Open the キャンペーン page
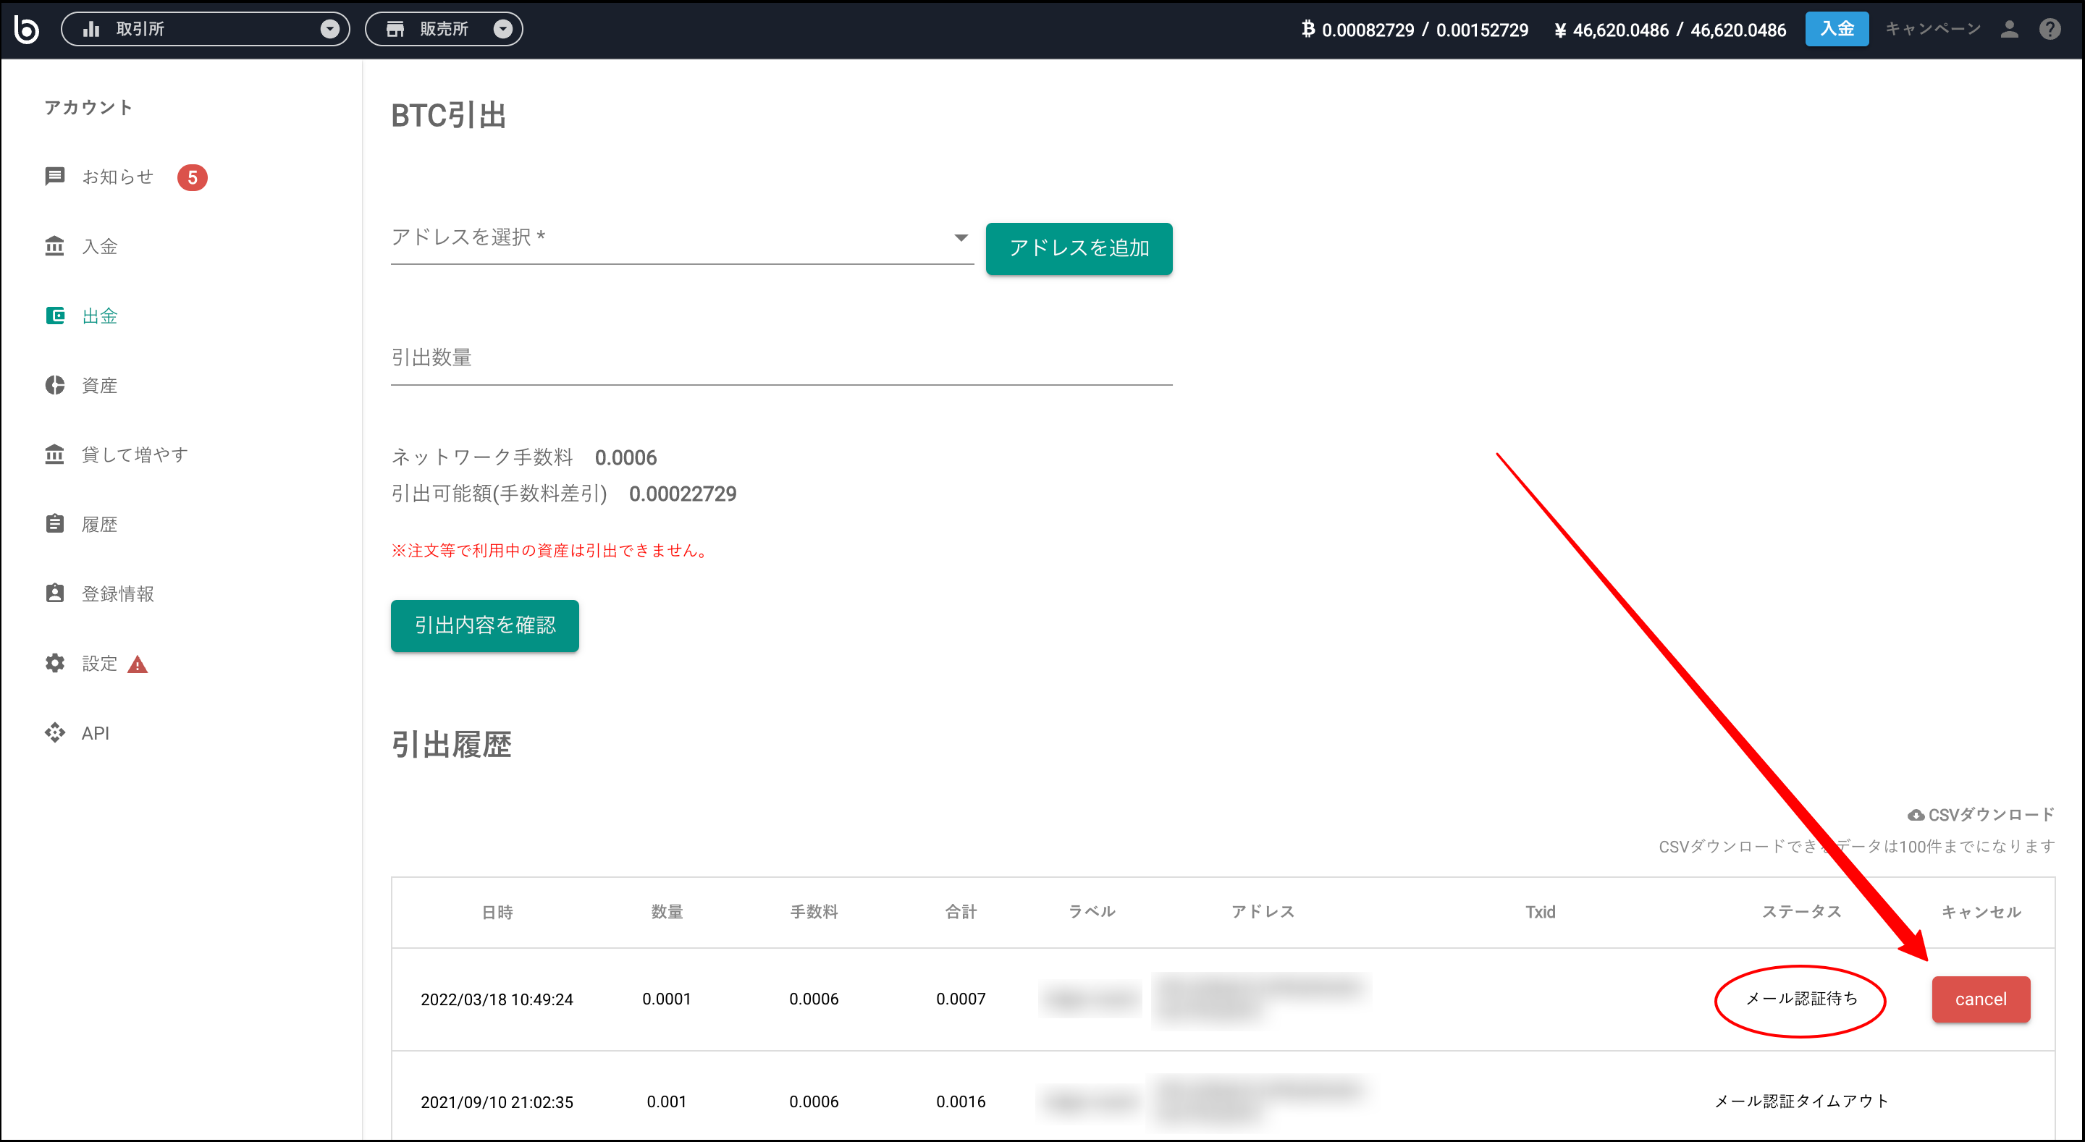 (1932, 28)
